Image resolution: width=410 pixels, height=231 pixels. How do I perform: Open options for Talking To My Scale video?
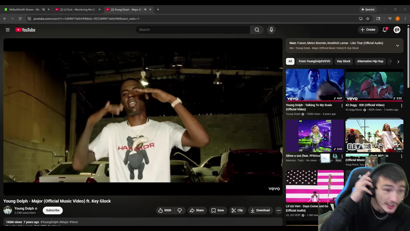(x=342, y=106)
